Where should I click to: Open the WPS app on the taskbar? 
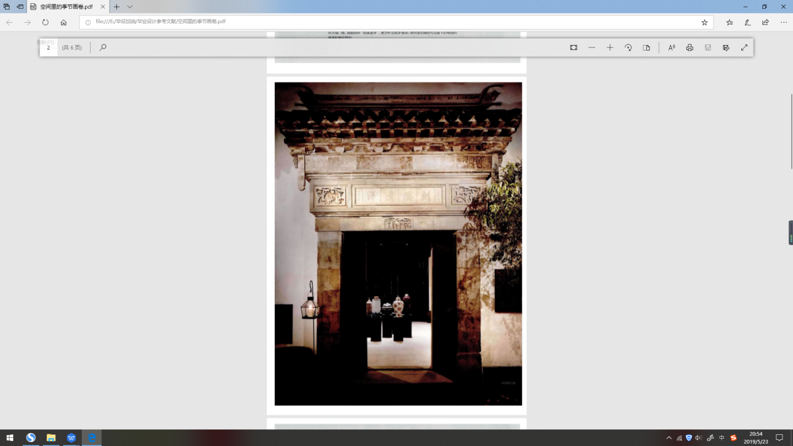coord(72,438)
